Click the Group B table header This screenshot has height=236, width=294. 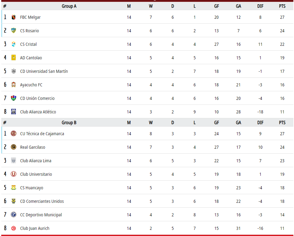tap(69, 123)
